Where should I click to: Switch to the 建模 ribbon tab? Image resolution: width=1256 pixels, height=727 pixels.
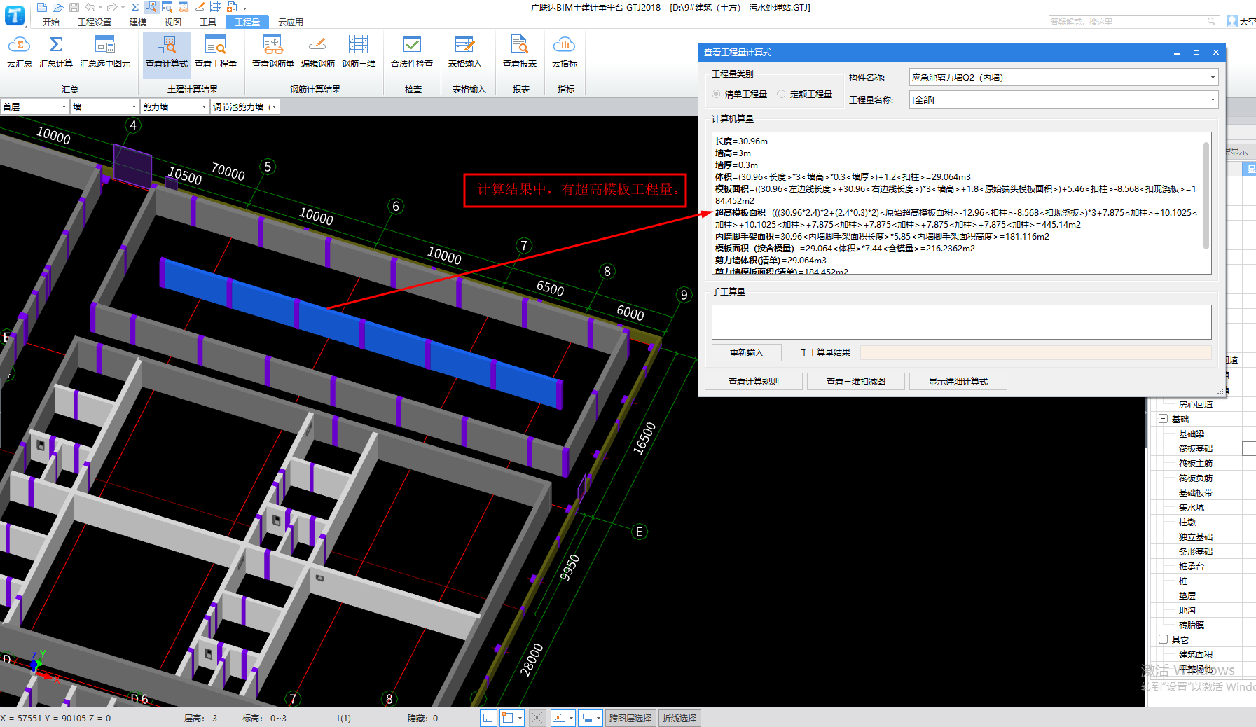(138, 22)
